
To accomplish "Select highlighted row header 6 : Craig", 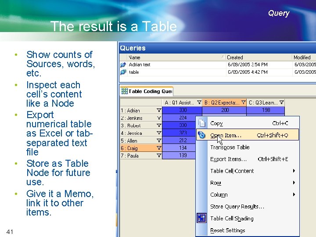I will pos(141,148).
